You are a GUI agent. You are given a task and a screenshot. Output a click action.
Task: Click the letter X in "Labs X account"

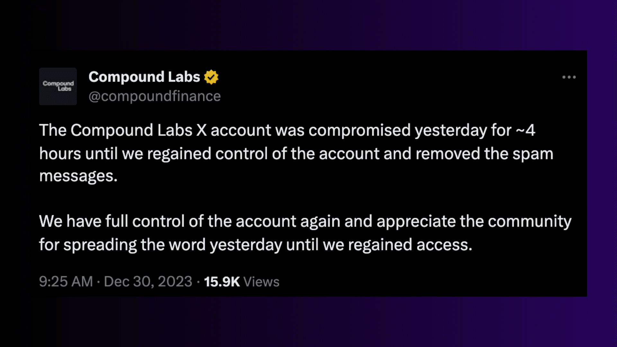pyautogui.click(x=201, y=130)
